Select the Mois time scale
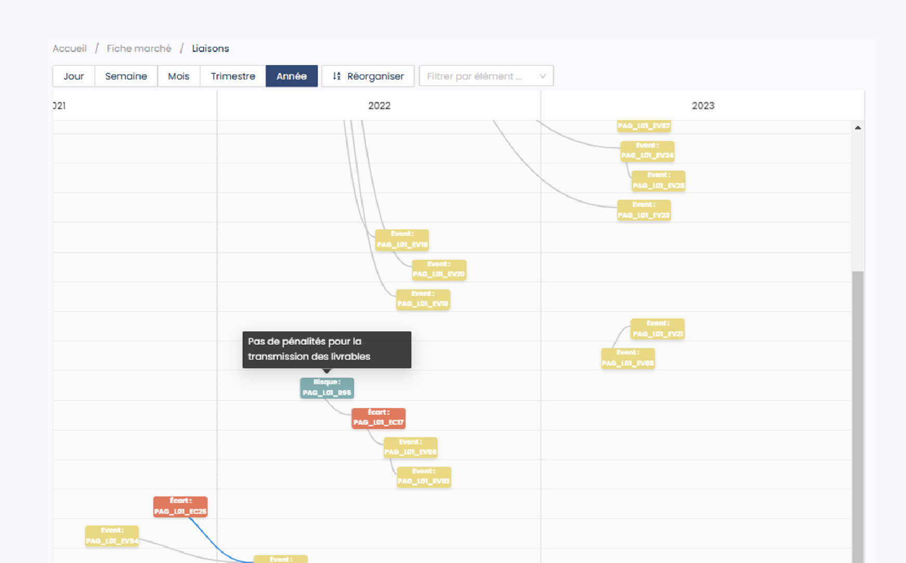Image resolution: width=906 pixels, height=563 pixels. [x=178, y=76]
